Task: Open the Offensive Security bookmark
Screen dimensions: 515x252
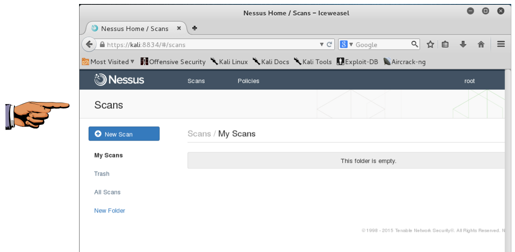Action: [173, 61]
